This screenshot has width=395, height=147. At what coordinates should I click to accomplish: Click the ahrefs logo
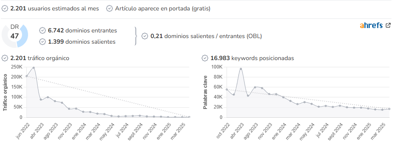tap(371, 25)
